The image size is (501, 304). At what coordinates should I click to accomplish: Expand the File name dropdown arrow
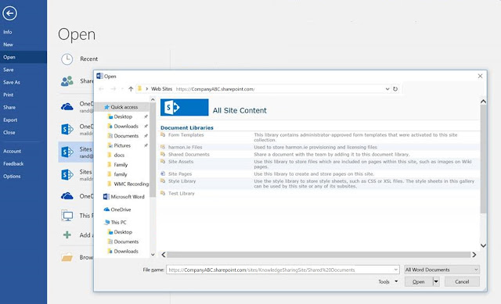pos(396,270)
